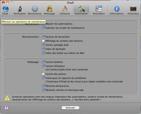Uncheck Exécuter les scripts de maintenance

(43, 28)
